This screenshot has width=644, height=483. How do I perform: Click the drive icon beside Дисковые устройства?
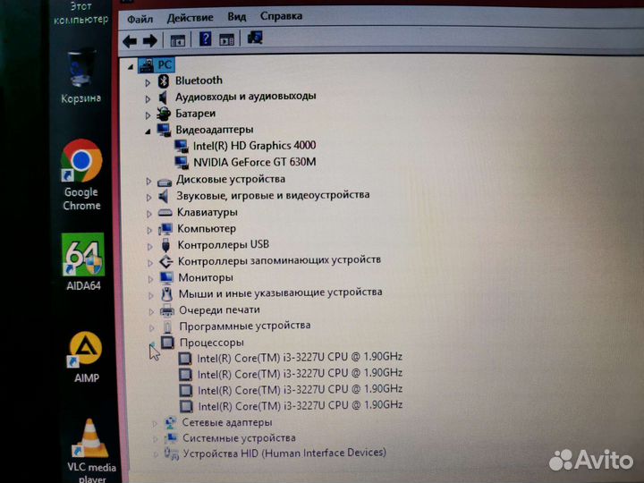[165, 182]
